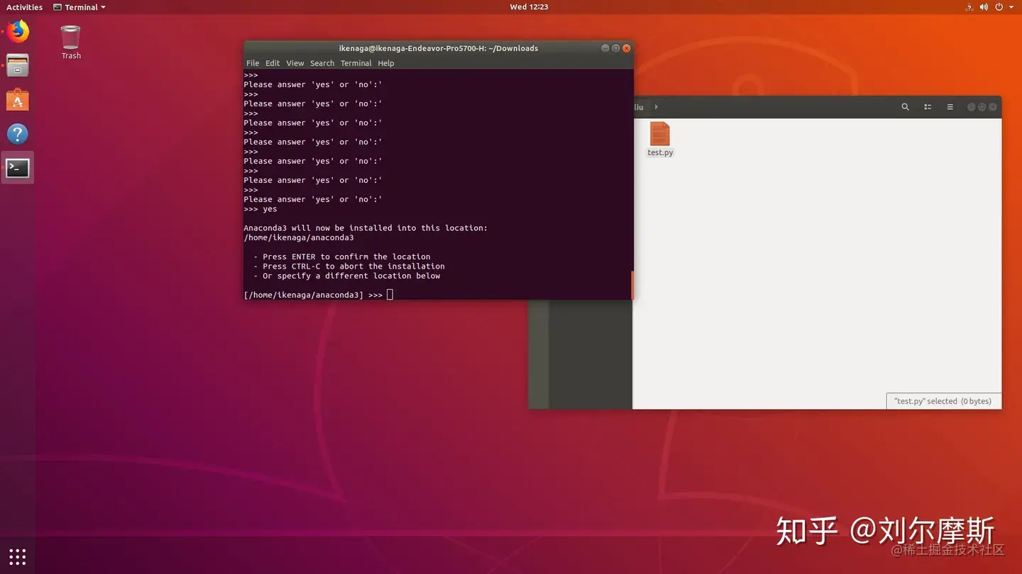The height and width of the screenshot is (574, 1022).
Task: Open the terminal File menu
Action: [x=253, y=63]
